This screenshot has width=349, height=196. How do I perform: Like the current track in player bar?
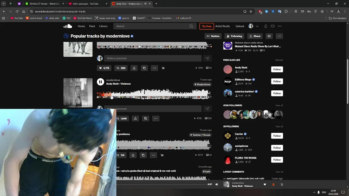265,184
